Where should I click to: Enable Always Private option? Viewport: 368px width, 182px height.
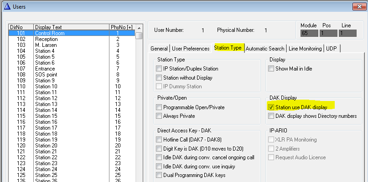(159, 116)
